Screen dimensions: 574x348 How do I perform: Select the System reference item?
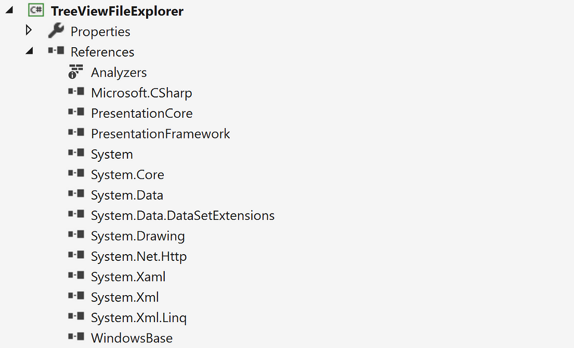112,154
